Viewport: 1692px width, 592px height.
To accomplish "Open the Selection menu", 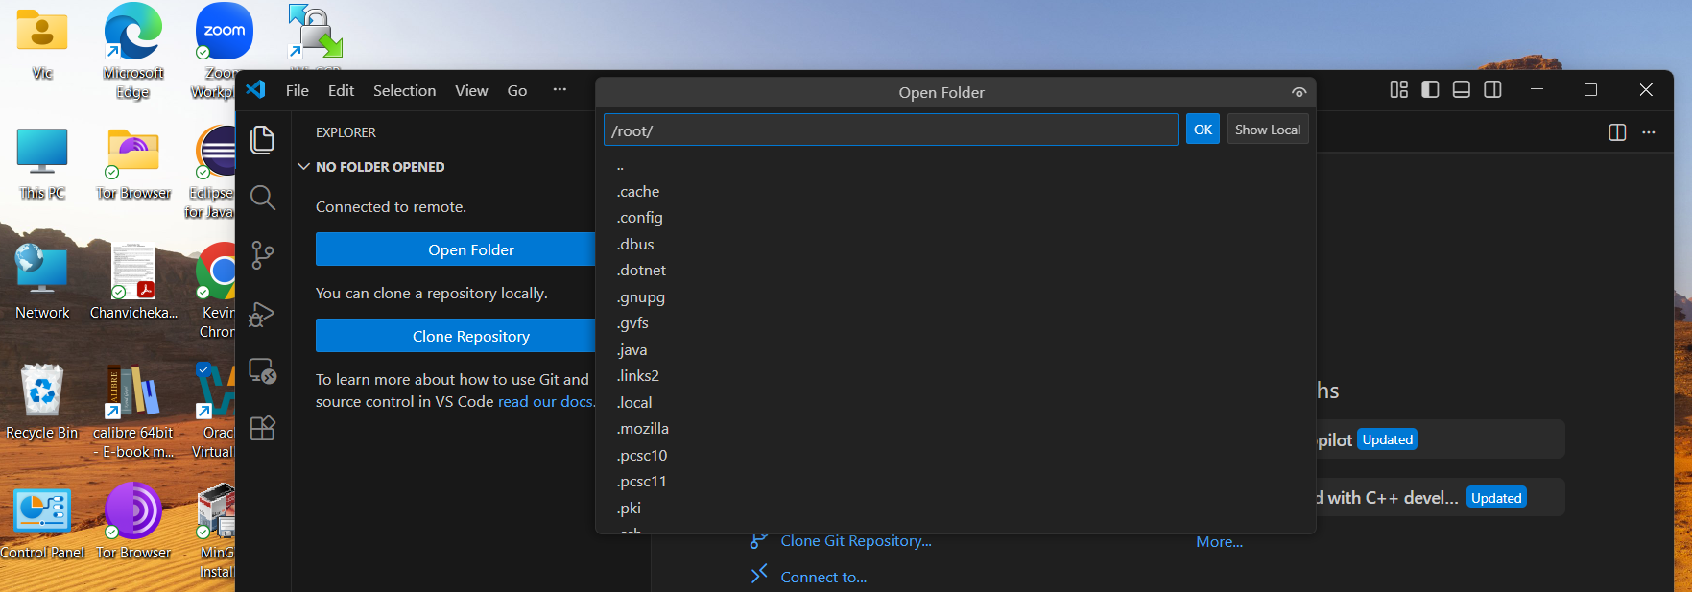I will 404,90.
